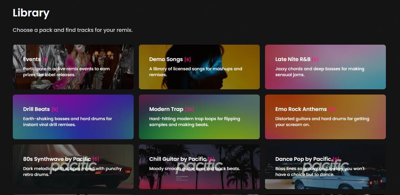This screenshot has height=195, width=400.
Task: Click 'Distorted guitars and hard drums' description
Action: pyautogui.click(x=322, y=122)
